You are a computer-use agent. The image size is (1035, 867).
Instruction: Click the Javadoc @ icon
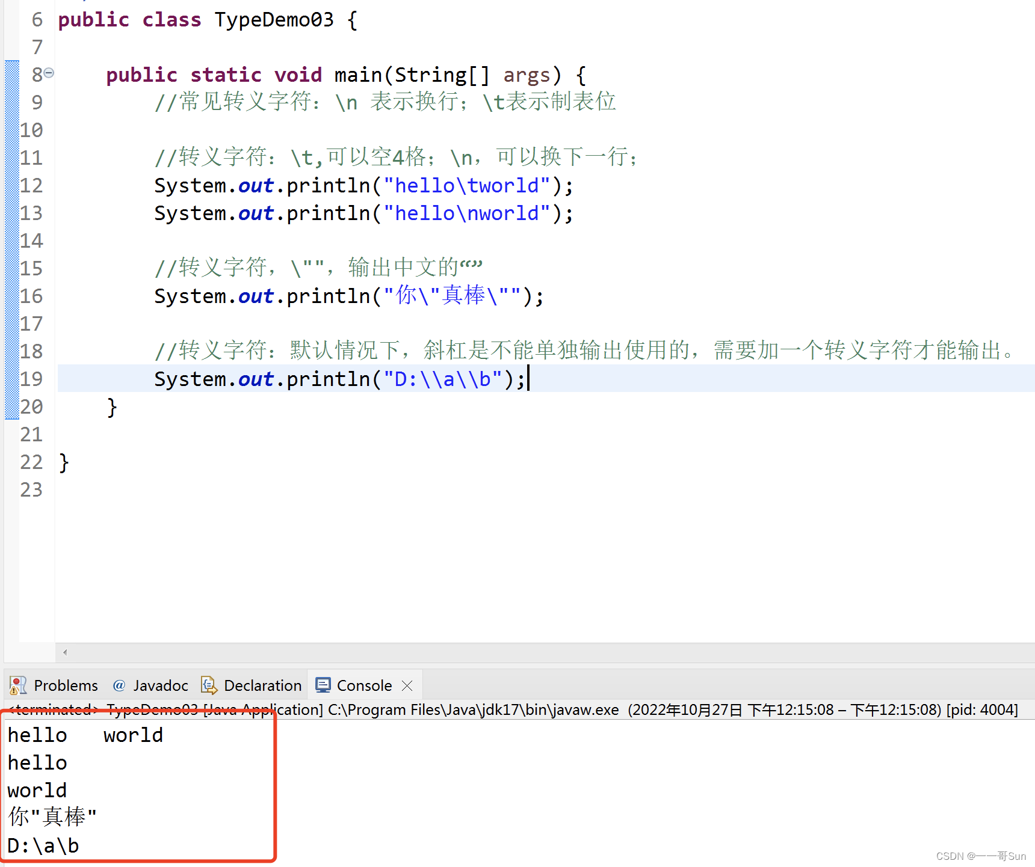119,685
